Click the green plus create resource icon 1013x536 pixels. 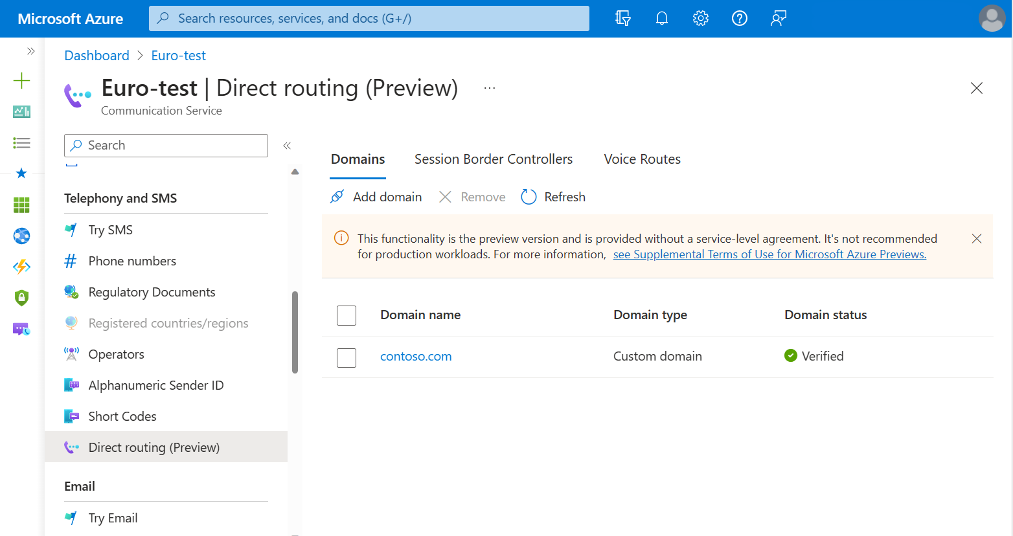[x=21, y=80]
